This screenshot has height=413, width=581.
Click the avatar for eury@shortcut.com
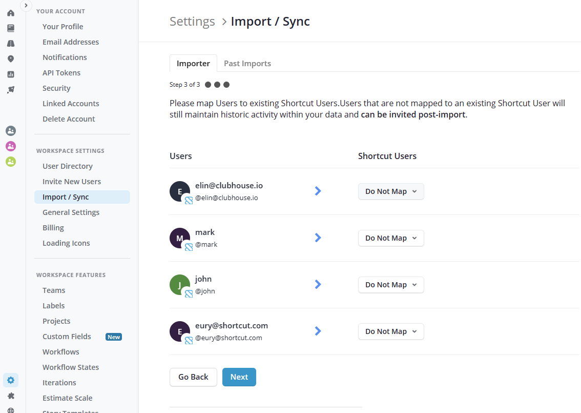[180, 331]
